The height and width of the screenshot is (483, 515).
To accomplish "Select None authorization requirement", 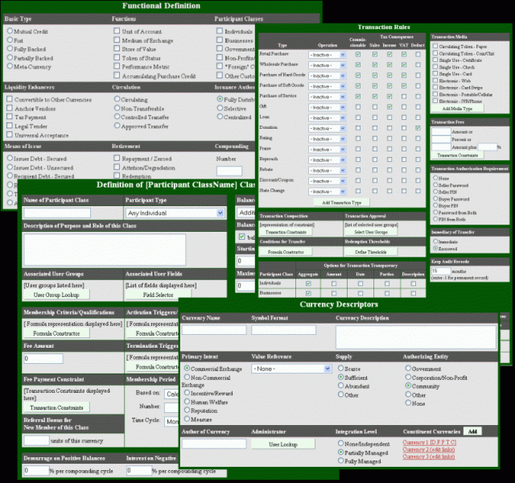I will coord(435,178).
